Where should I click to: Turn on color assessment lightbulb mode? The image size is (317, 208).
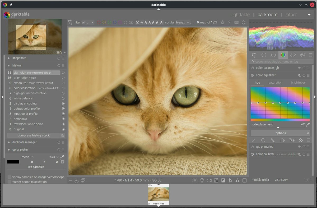click(202, 180)
